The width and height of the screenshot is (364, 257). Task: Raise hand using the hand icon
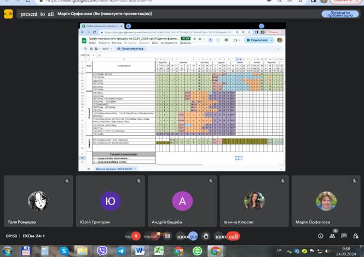[205, 236]
